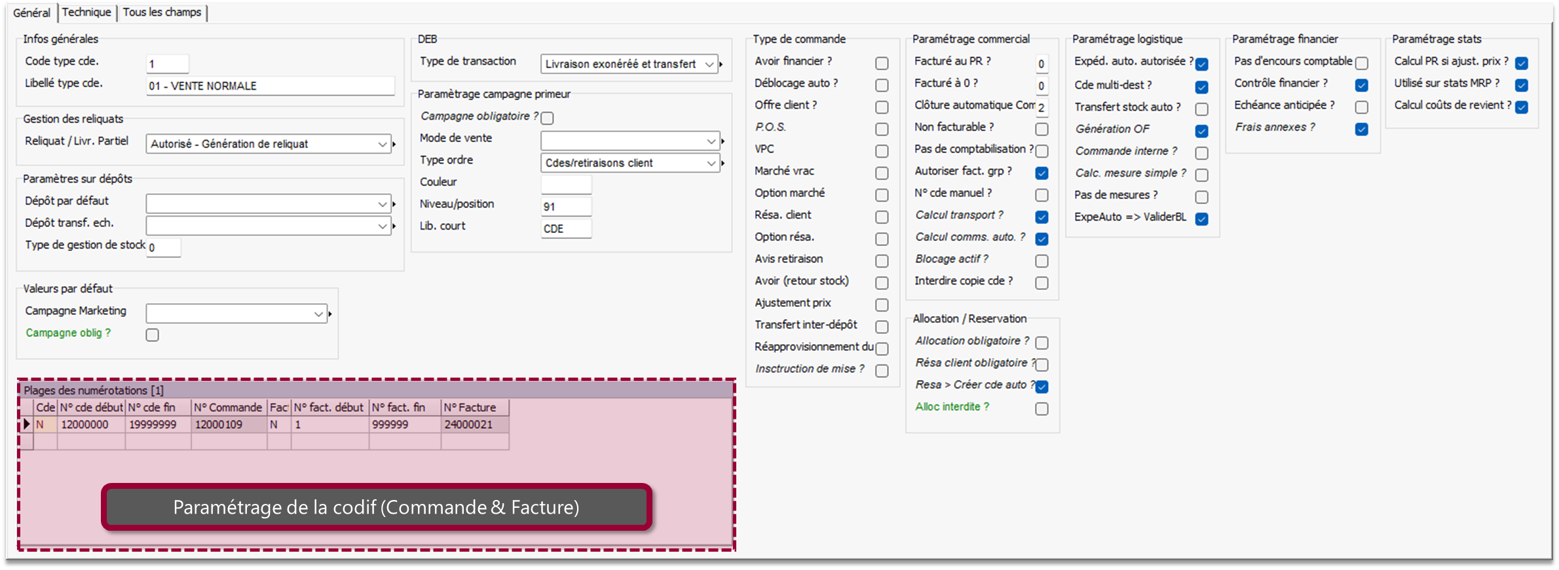Uncheck the Contrôle financier checkbox
Viewport: 1559px width, 570px height.
click(x=1361, y=85)
